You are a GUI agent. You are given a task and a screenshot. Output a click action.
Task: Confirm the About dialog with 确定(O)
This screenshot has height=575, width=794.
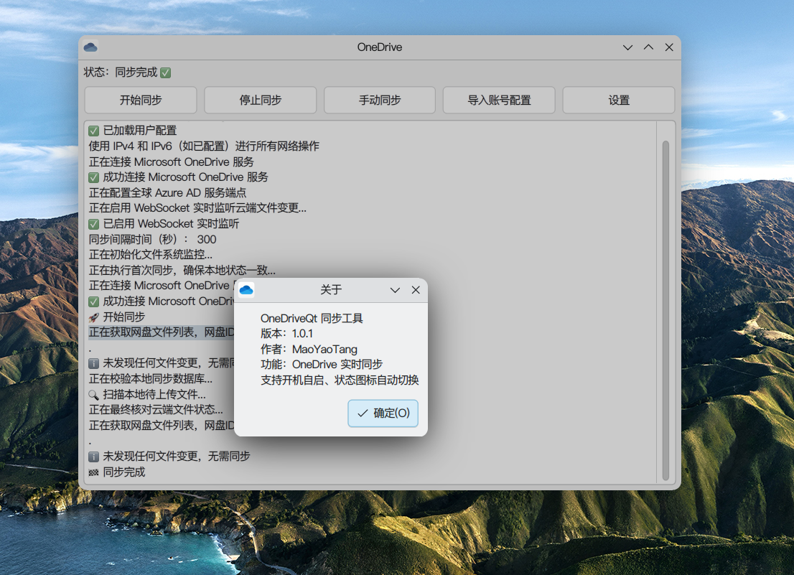coord(383,413)
